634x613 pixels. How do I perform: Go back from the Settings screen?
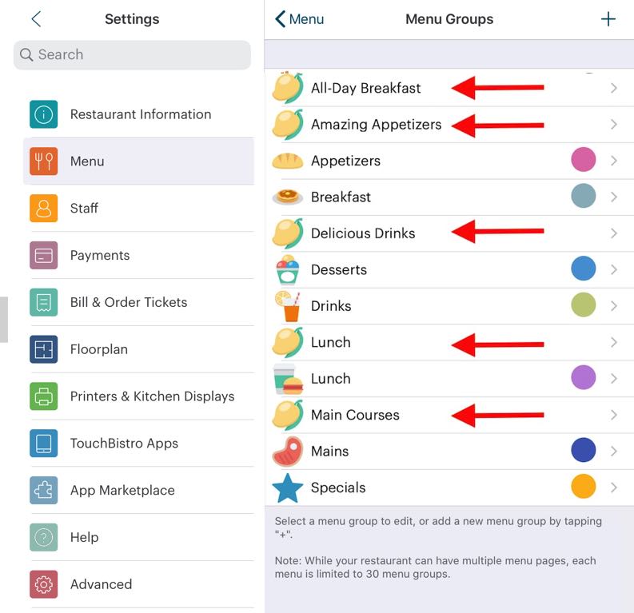[36, 19]
